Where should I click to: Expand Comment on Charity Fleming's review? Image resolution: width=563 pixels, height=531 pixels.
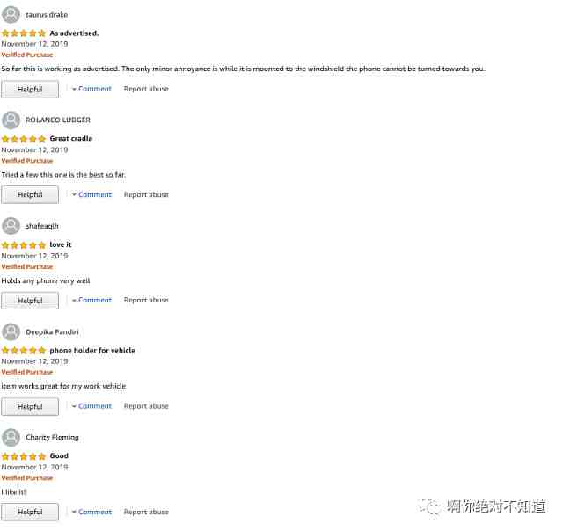91,512
